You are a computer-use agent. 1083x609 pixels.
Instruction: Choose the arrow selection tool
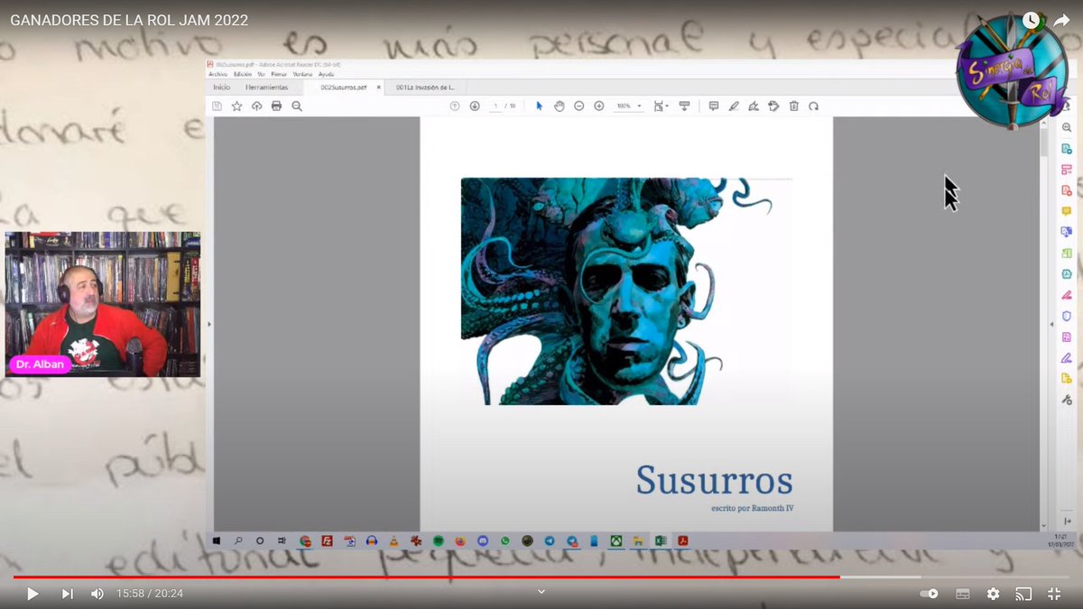coord(539,106)
